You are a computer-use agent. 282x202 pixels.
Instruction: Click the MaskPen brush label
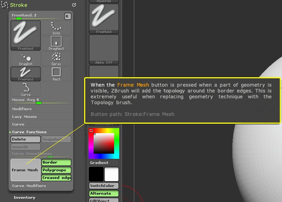(104, 1)
